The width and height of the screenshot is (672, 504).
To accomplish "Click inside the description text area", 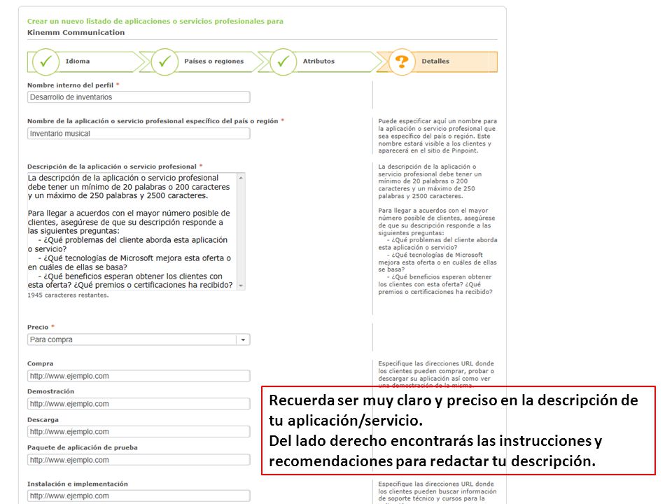I will click(132, 232).
